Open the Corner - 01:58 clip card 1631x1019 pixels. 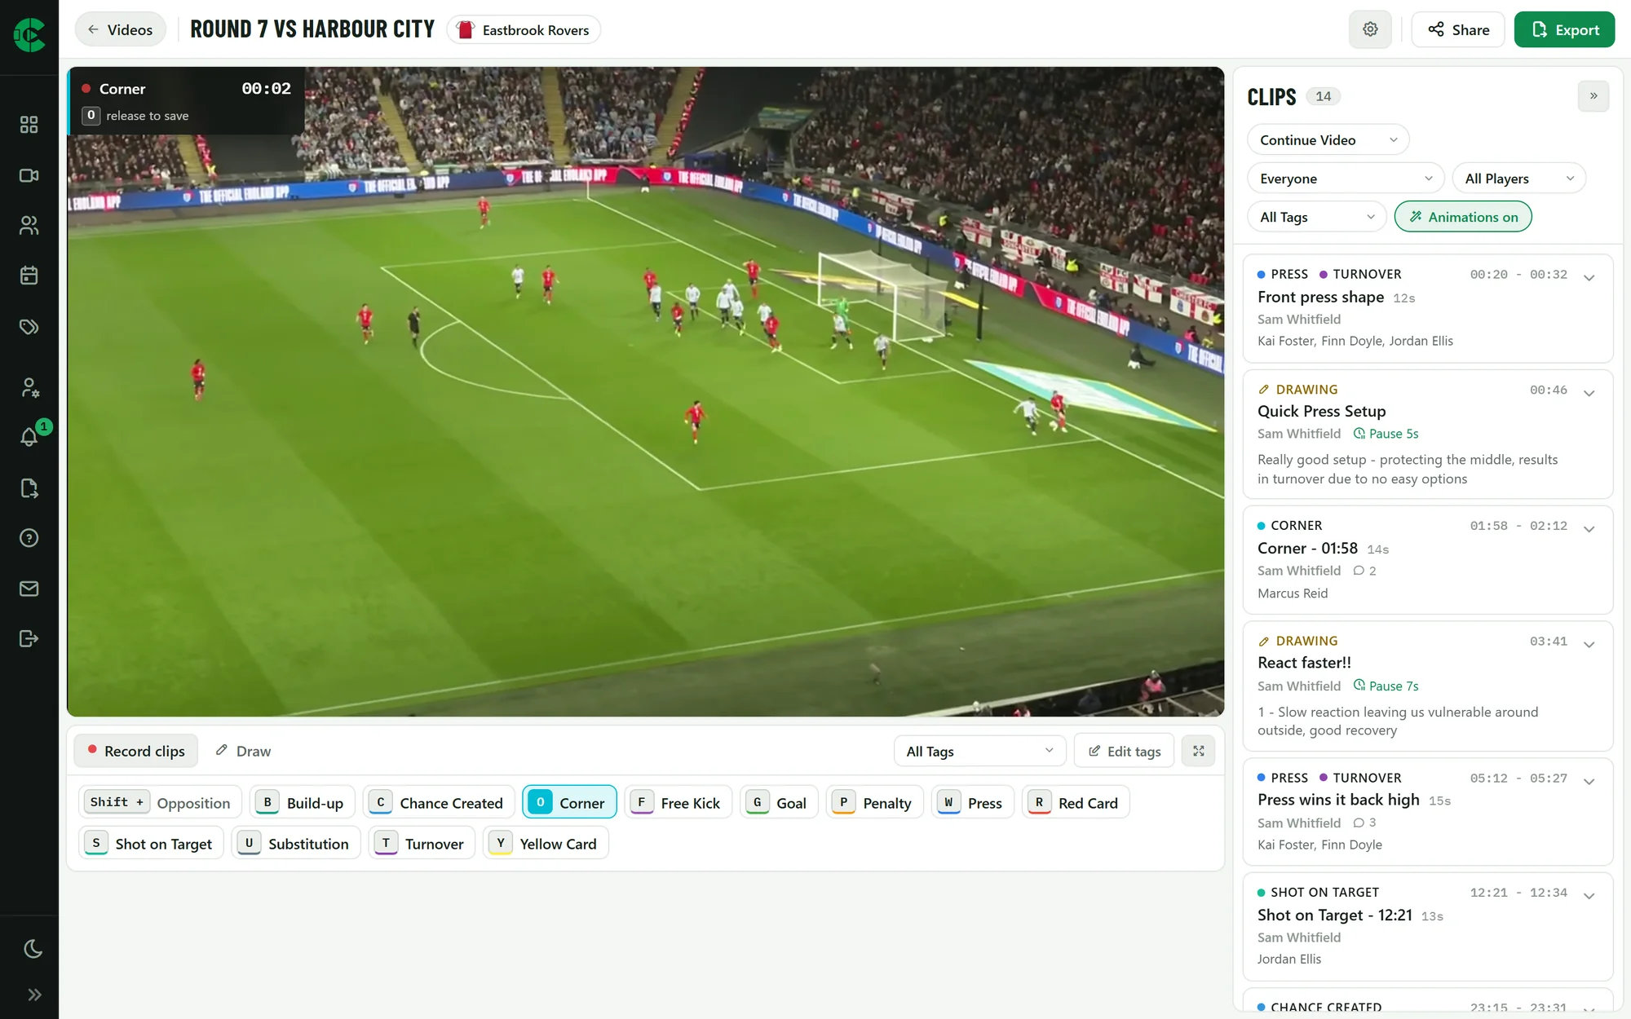[x=1427, y=559]
